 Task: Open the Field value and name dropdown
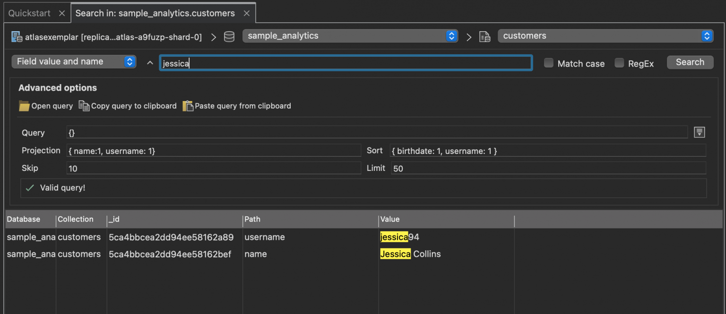click(x=74, y=62)
